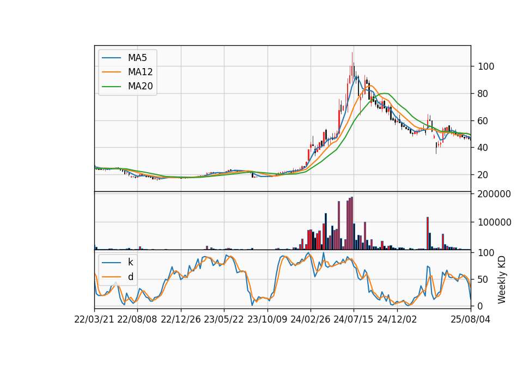Click the 25/08/04 date tick label
The height and width of the screenshot is (376, 523).
click(x=471, y=319)
